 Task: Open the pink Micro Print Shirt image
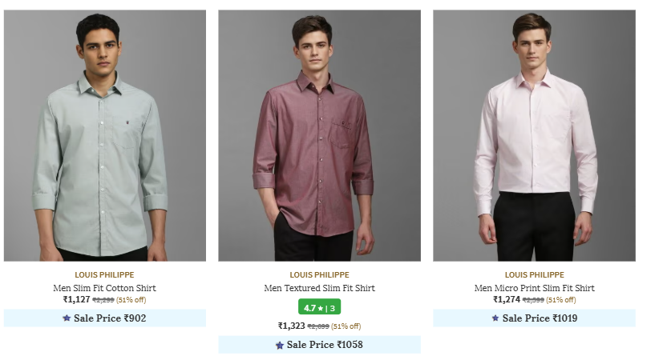534,135
